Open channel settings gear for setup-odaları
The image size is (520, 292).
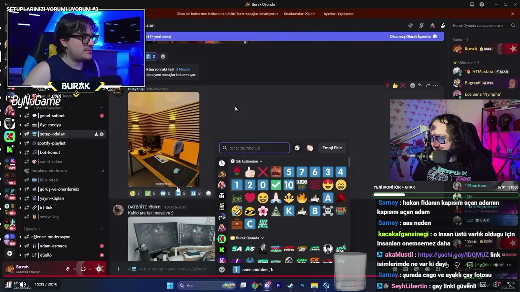102,134
